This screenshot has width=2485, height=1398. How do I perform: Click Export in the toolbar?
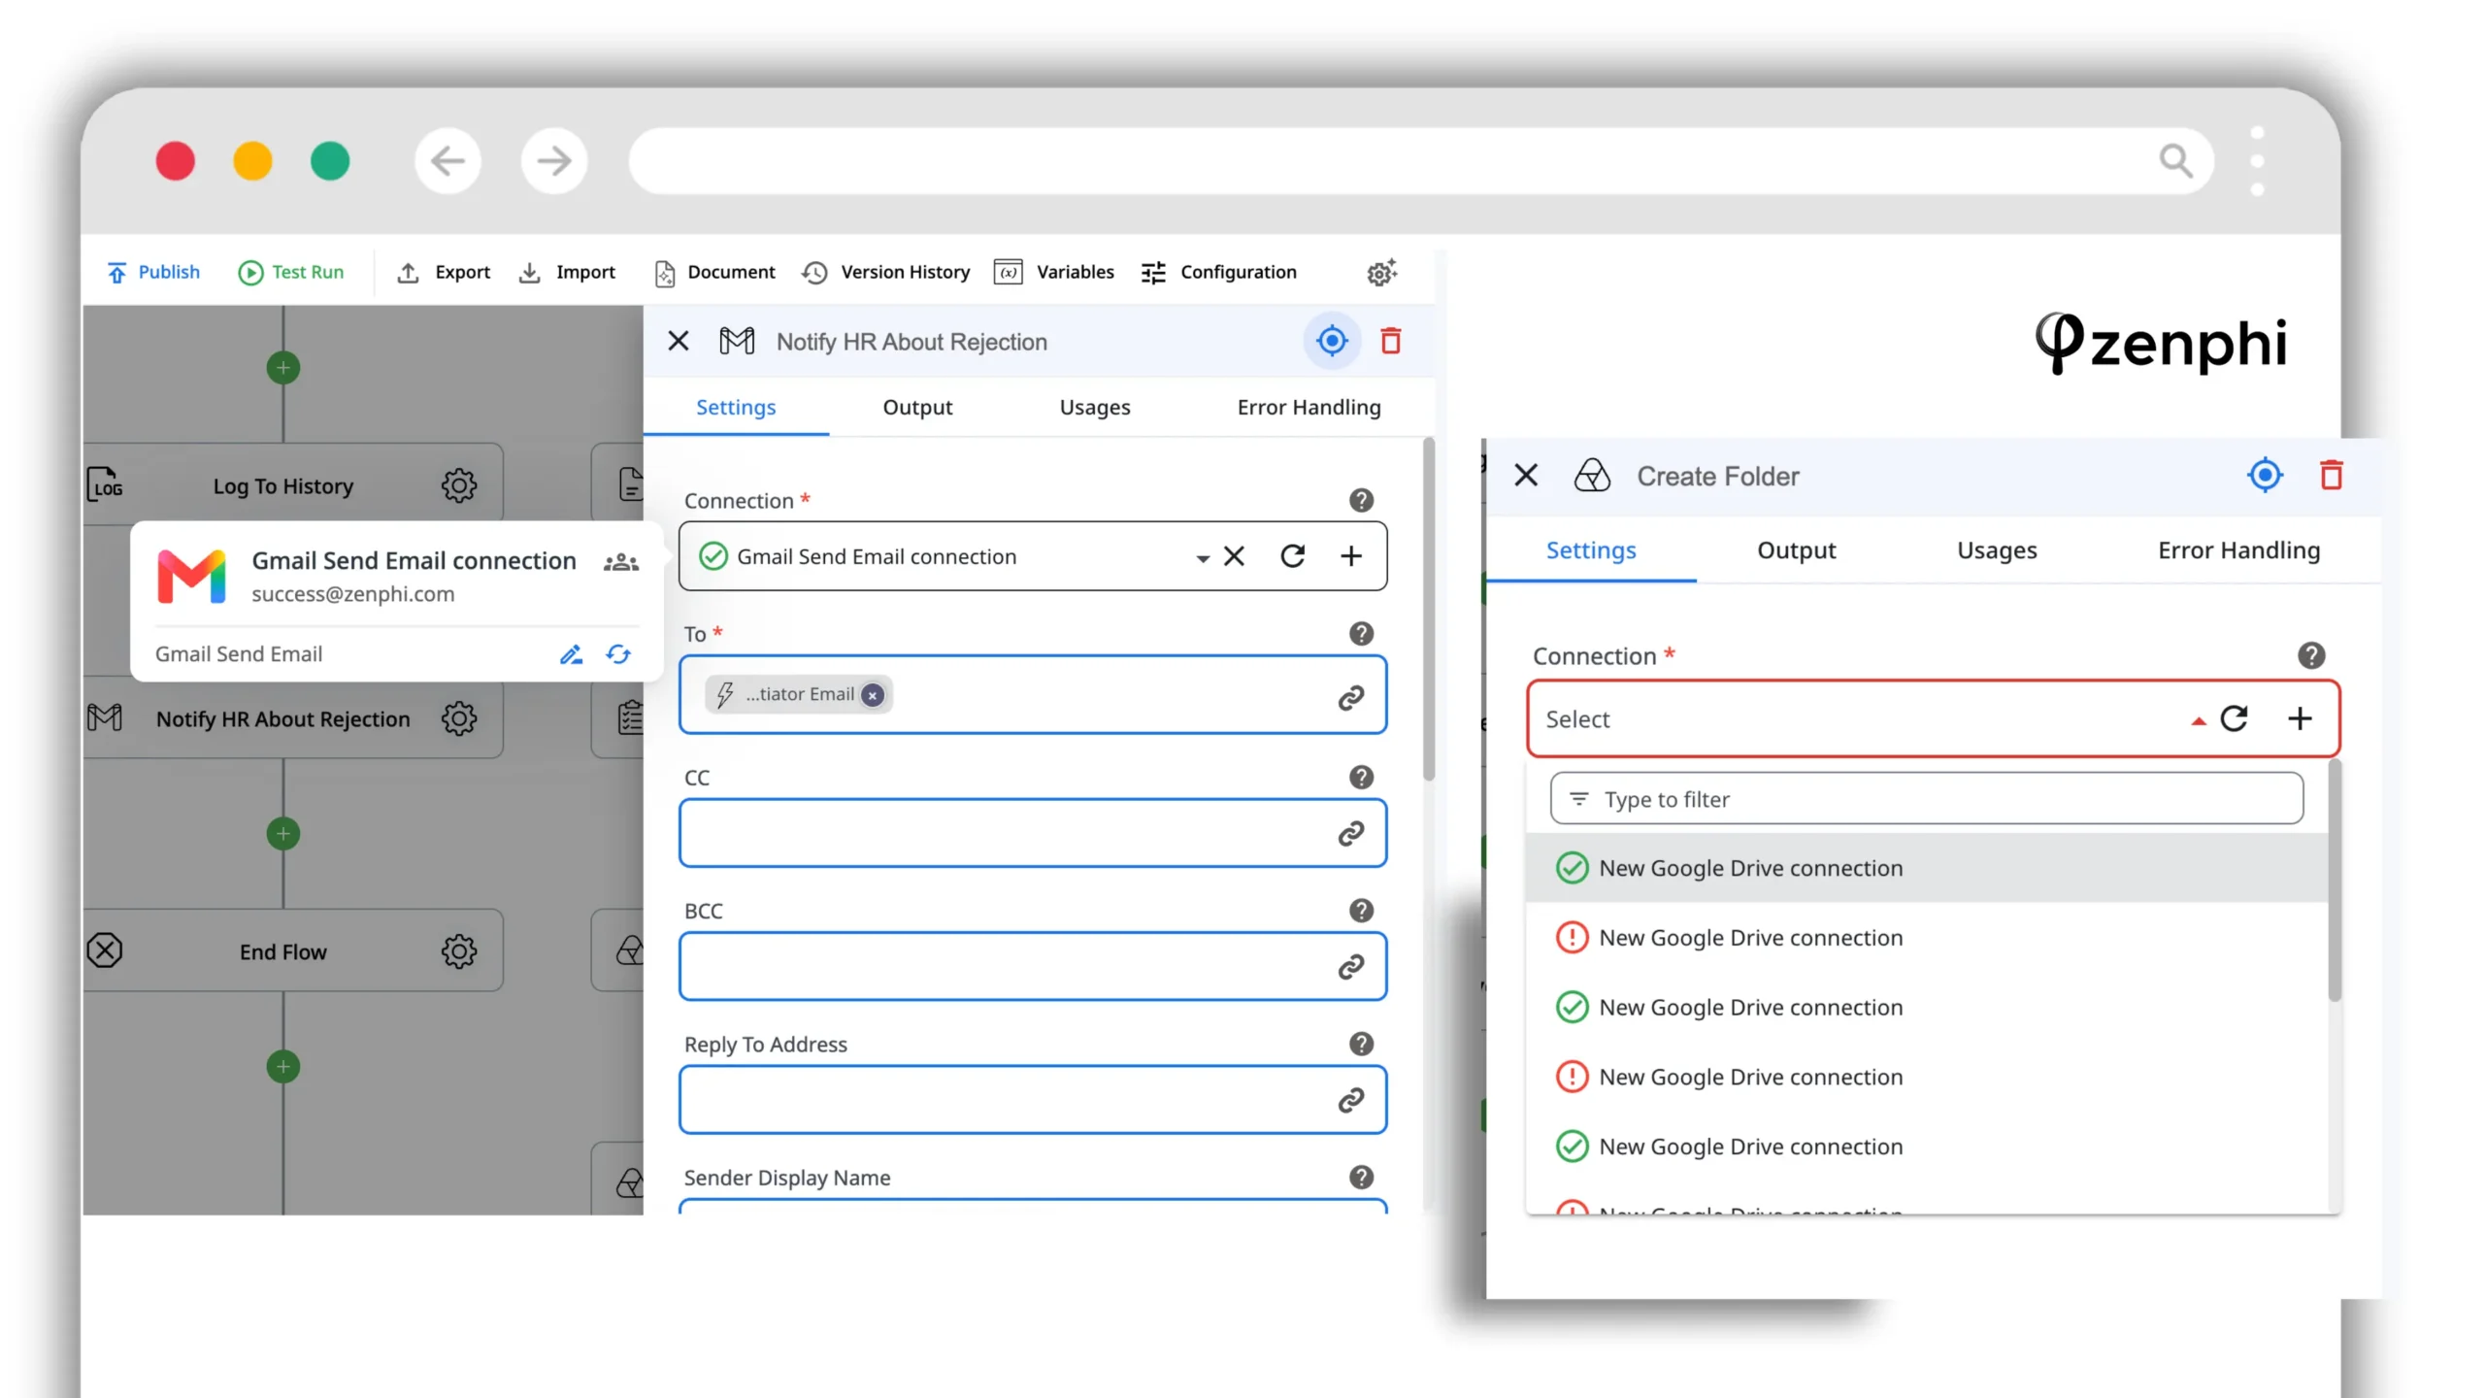click(444, 272)
